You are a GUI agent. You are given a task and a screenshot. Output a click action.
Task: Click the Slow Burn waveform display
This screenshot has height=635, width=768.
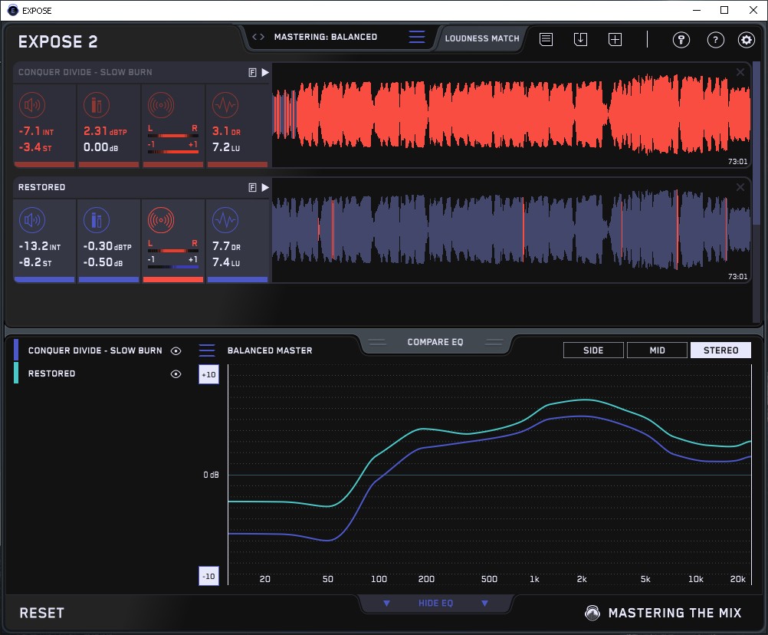[511, 115]
